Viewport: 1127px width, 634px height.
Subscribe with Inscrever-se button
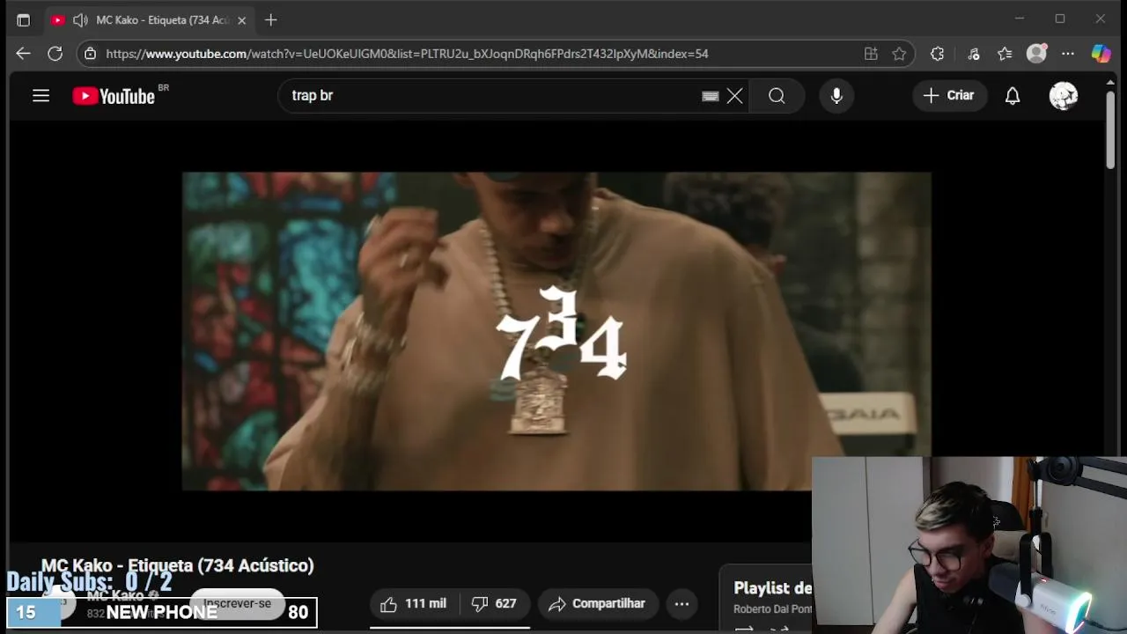coord(237,603)
